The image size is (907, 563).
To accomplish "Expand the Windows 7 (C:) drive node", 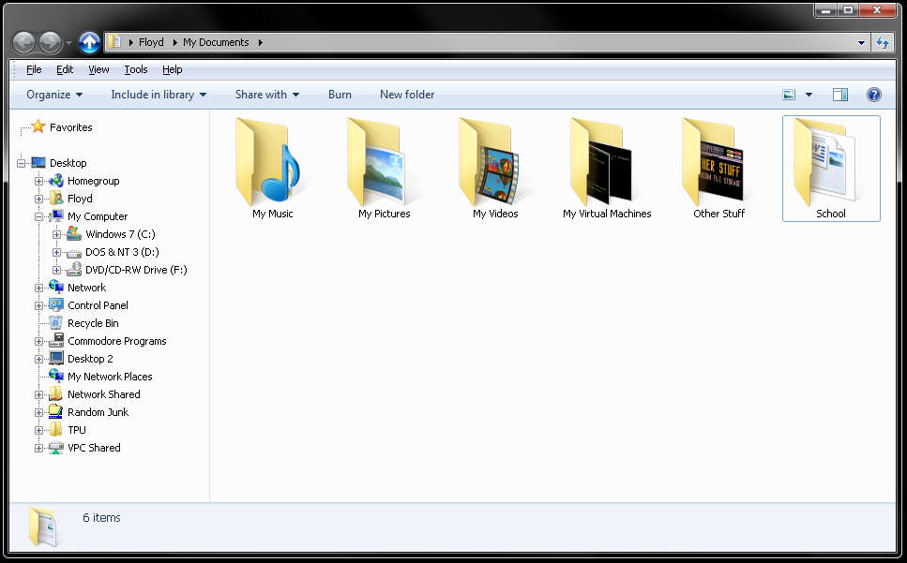I will [56, 234].
